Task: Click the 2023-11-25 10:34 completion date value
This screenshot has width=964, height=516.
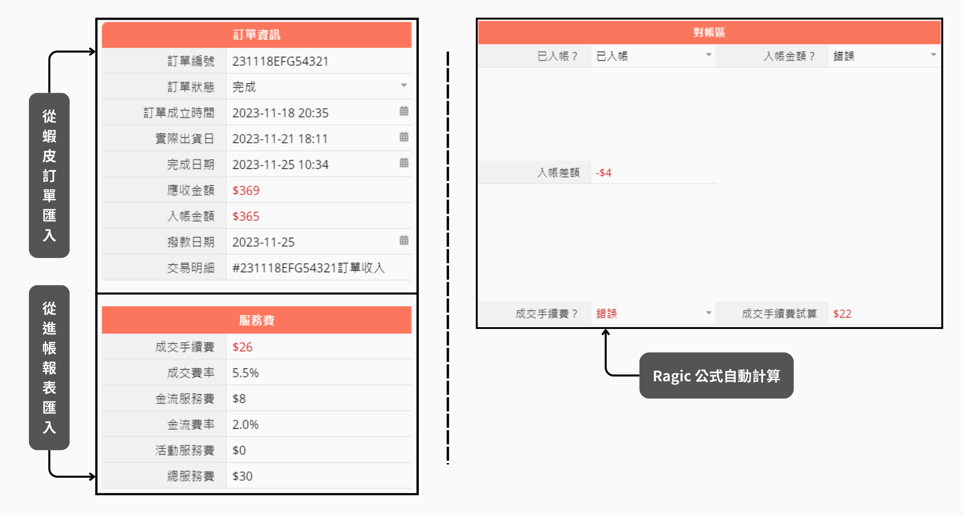Action: (x=280, y=164)
